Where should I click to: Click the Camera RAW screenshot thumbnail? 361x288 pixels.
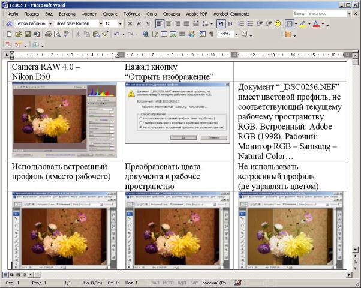pyautogui.click(x=65, y=120)
